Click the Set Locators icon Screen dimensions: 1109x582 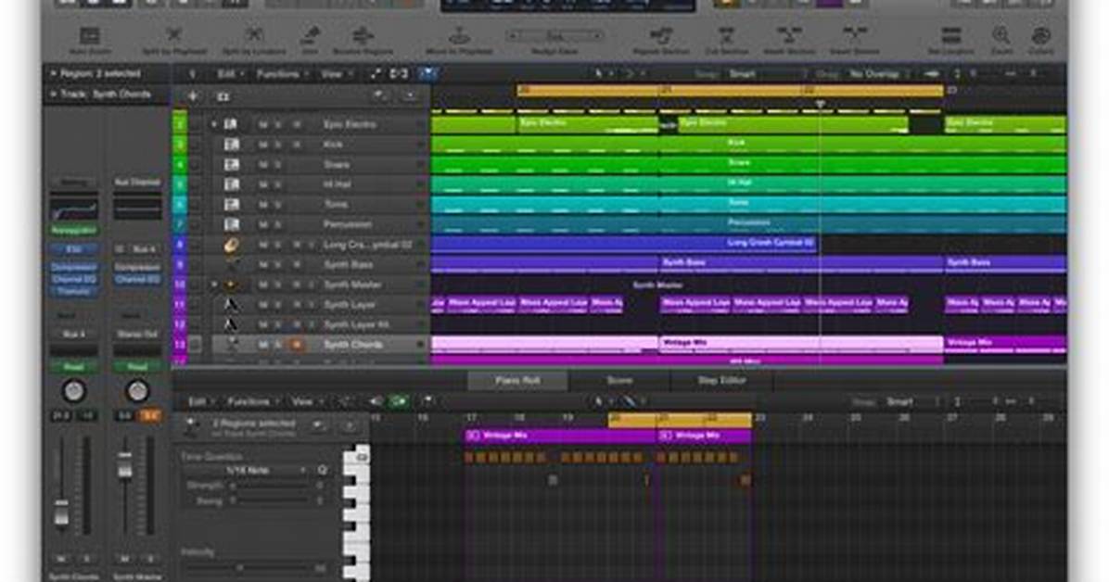click(x=951, y=34)
